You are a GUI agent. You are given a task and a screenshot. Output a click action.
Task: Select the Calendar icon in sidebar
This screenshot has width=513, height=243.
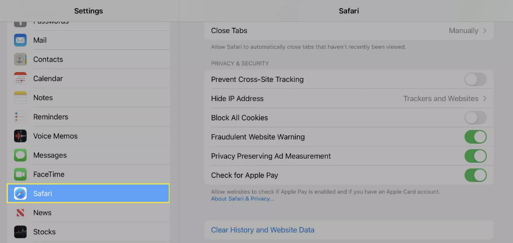pos(20,78)
